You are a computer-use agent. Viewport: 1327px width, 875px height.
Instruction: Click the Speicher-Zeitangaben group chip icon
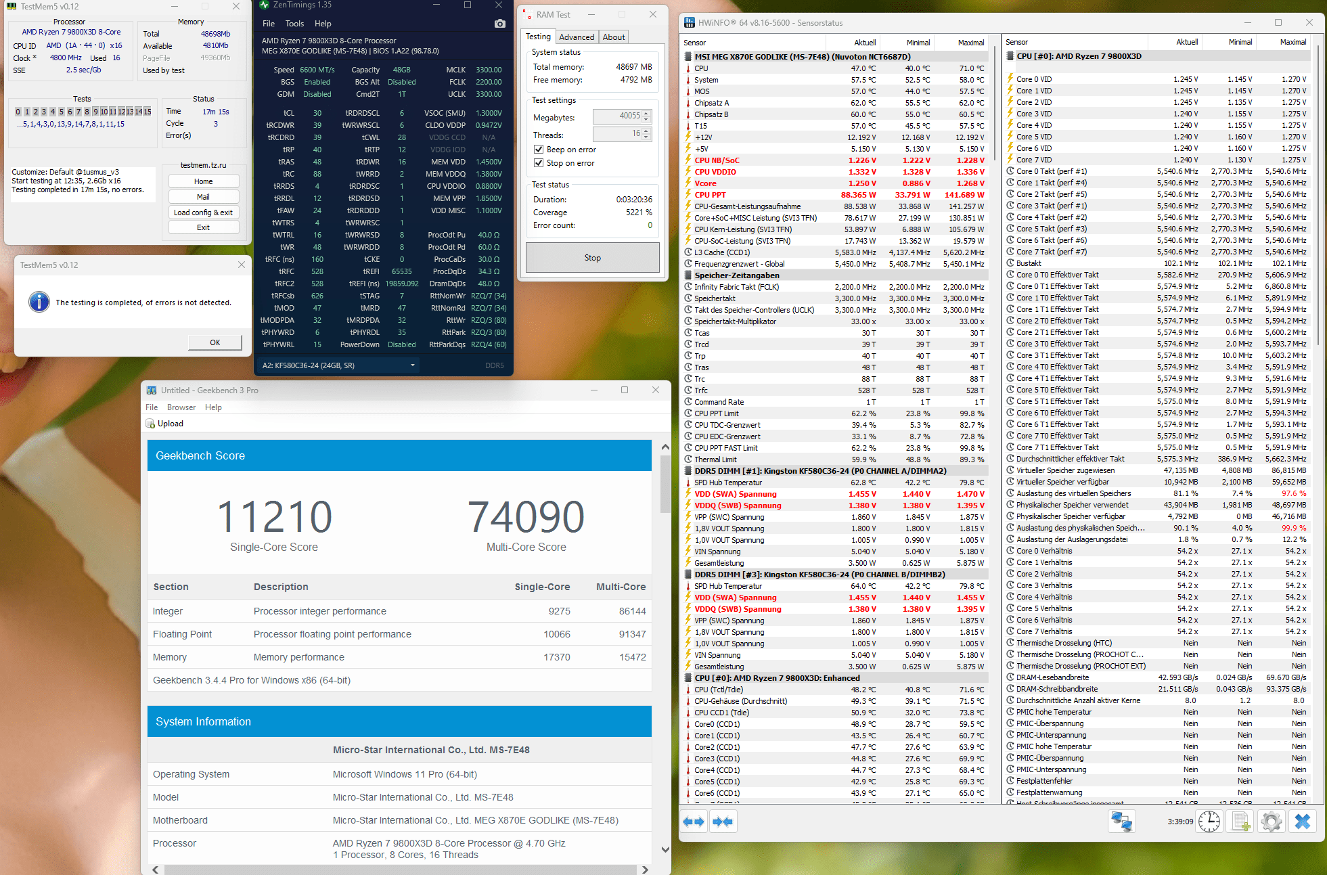(x=688, y=275)
